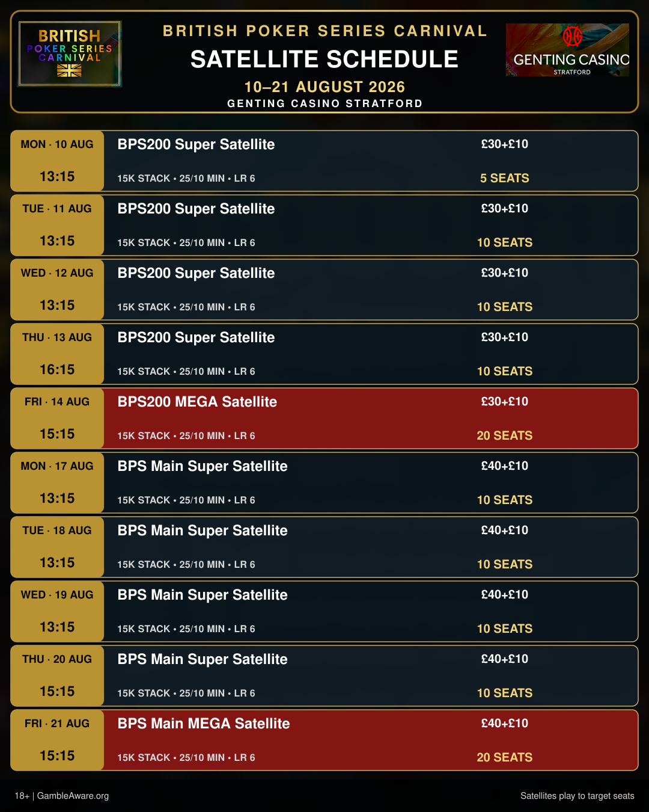Select the THU 13 AUG 16:15 tile
The image size is (649, 812).
point(57,354)
